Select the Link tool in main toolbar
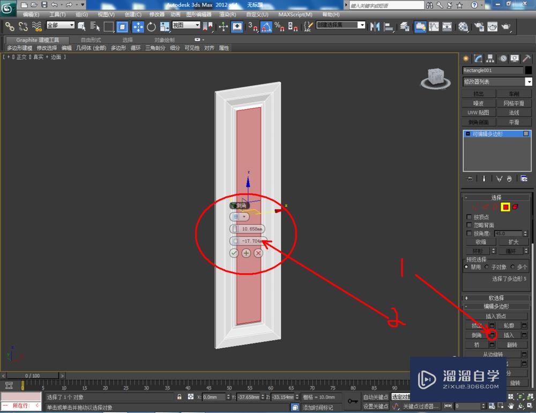This screenshot has width=536, height=413. coord(9,26)
